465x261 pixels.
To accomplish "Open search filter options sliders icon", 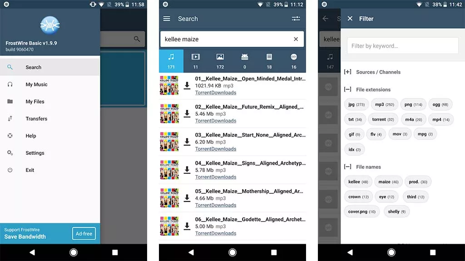I will coord(296,19).
